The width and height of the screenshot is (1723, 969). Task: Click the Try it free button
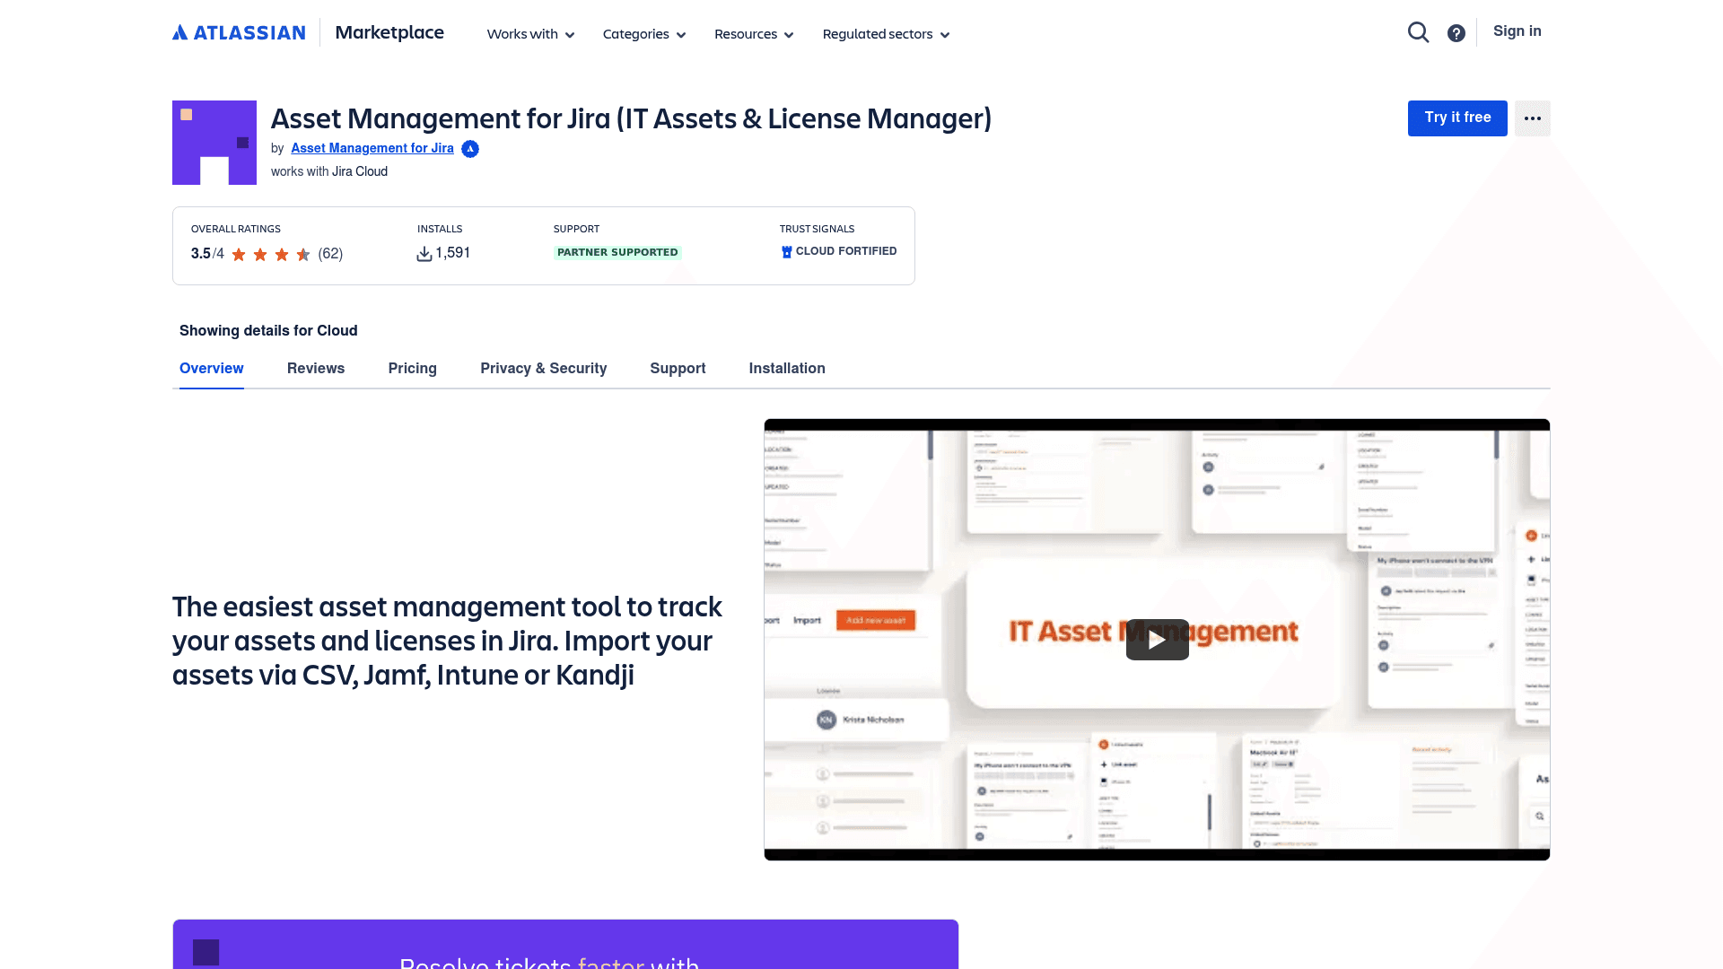(1456, 118)
